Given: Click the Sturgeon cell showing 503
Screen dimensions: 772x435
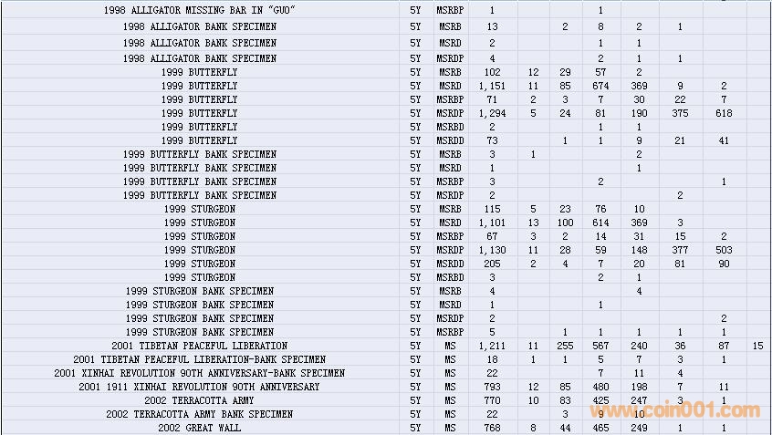Looking at the screenshot, I should 723,250.
